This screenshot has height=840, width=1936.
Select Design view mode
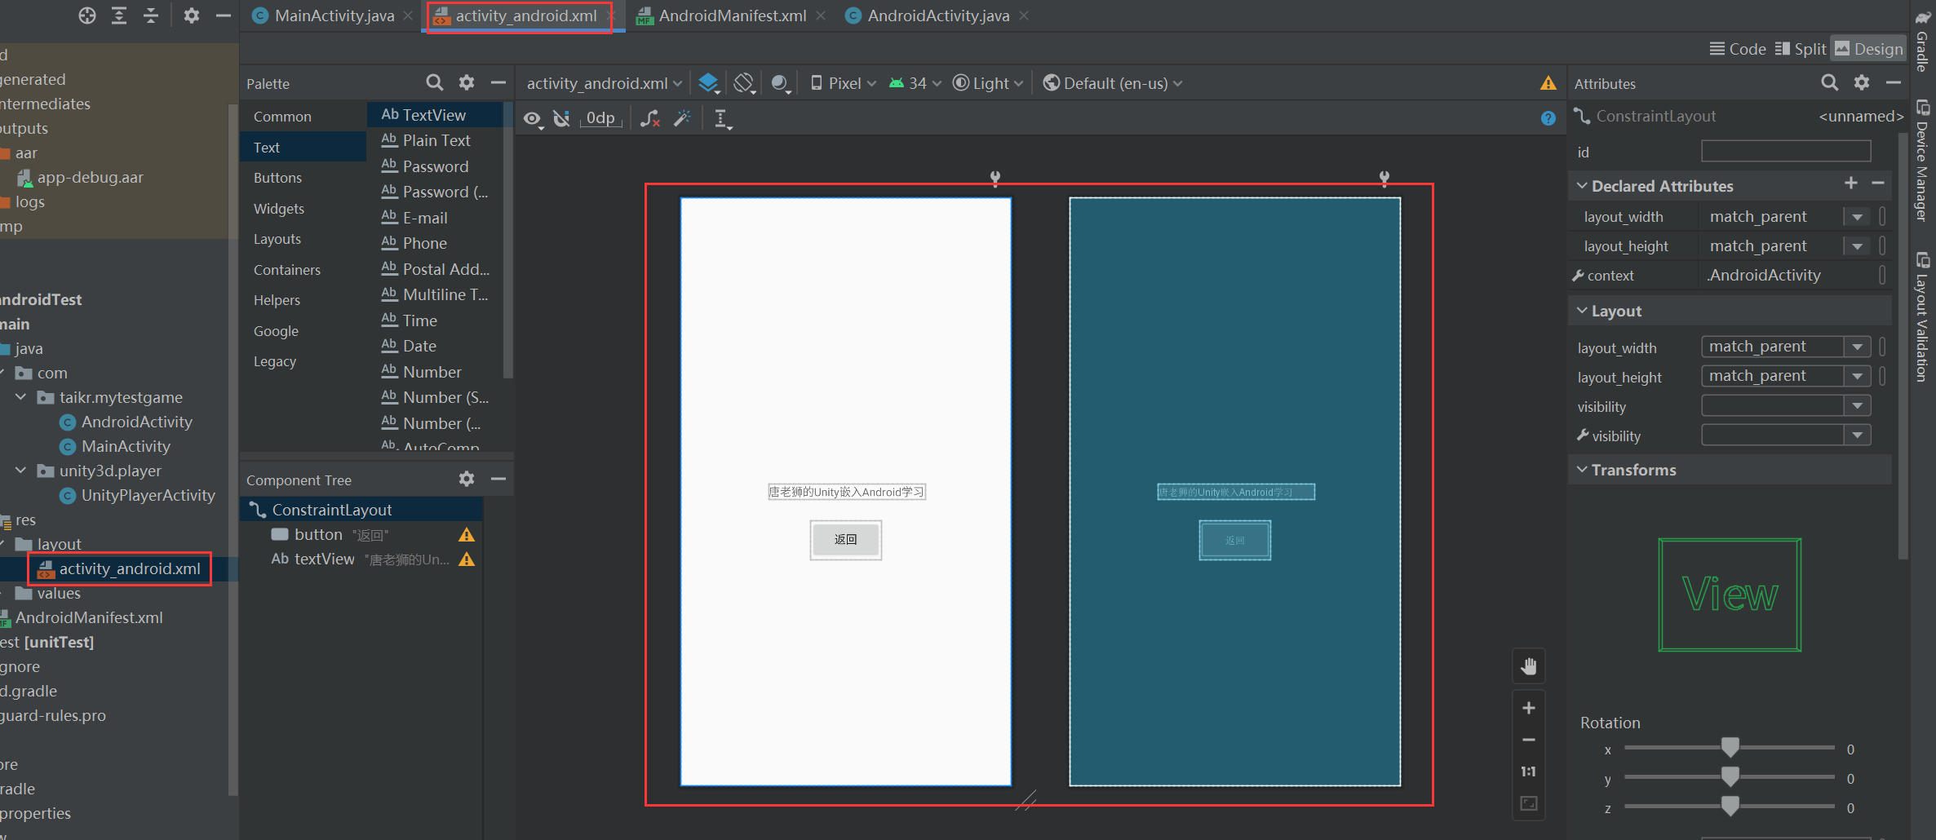(1868, 49)
